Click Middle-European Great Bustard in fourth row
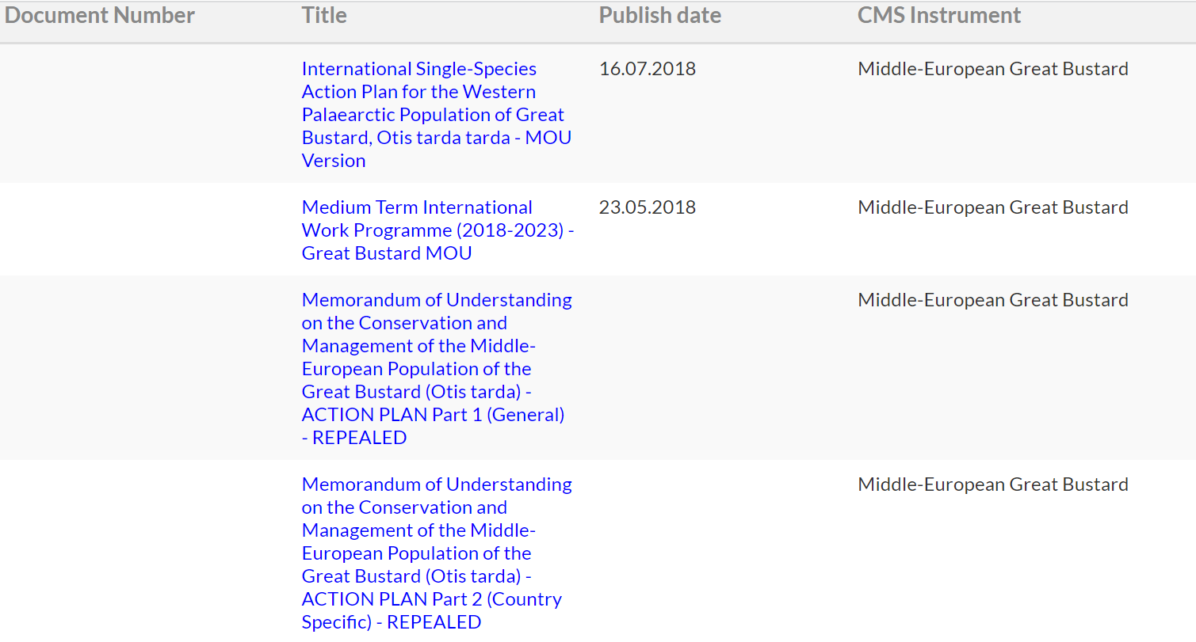1196x642 pixels. 993,484
